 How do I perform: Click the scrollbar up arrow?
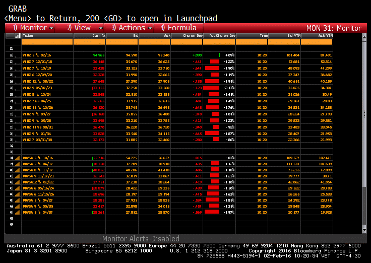click(x=364, y=37)
